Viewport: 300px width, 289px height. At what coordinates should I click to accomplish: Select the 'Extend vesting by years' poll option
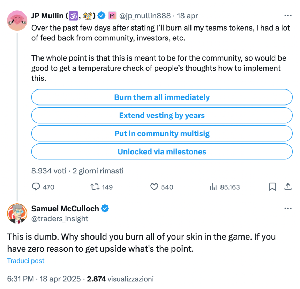(162, 116)
